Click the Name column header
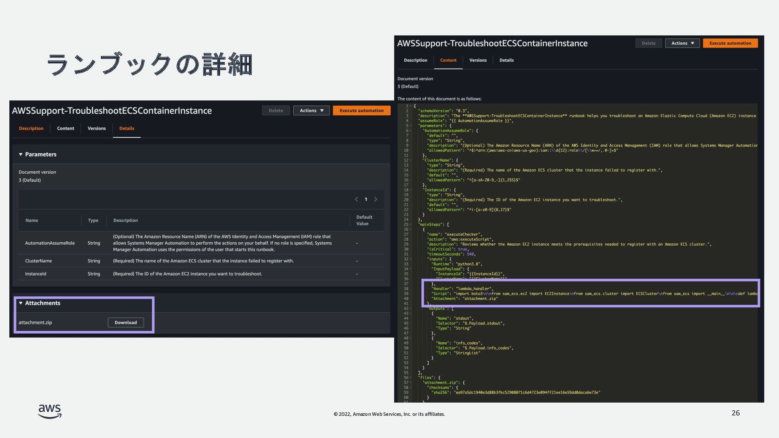 [32, 220]
